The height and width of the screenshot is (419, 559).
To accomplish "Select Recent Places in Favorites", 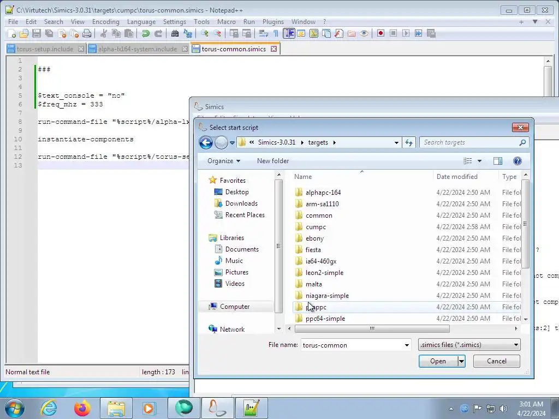I will pyautogui.click(x=245, y=215).
